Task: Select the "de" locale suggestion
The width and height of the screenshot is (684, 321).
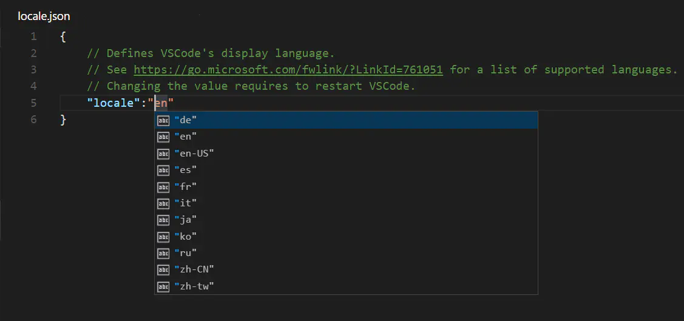Action: (347, 120)
